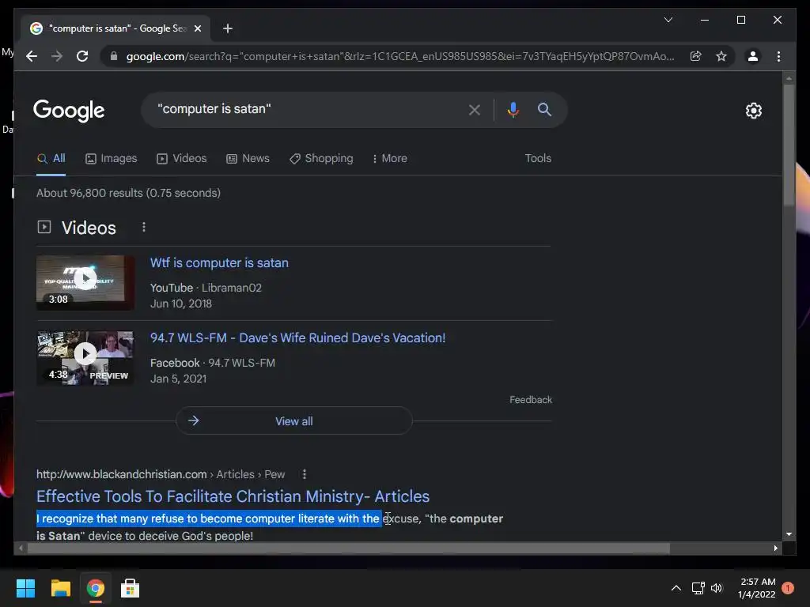
Task: Click the horizontal scroll right arrow
Action: [775, 549]
